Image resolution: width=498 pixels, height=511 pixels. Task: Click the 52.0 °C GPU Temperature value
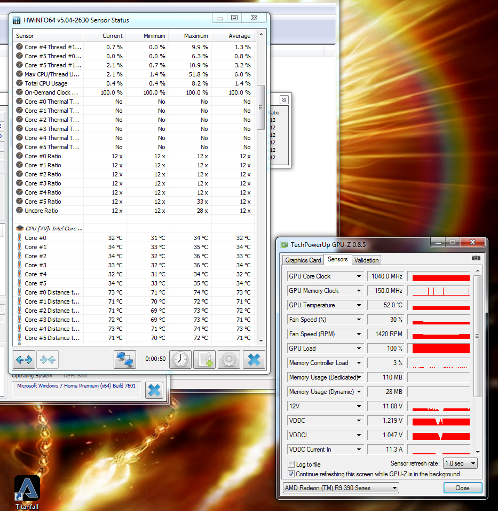coord(386,305)
